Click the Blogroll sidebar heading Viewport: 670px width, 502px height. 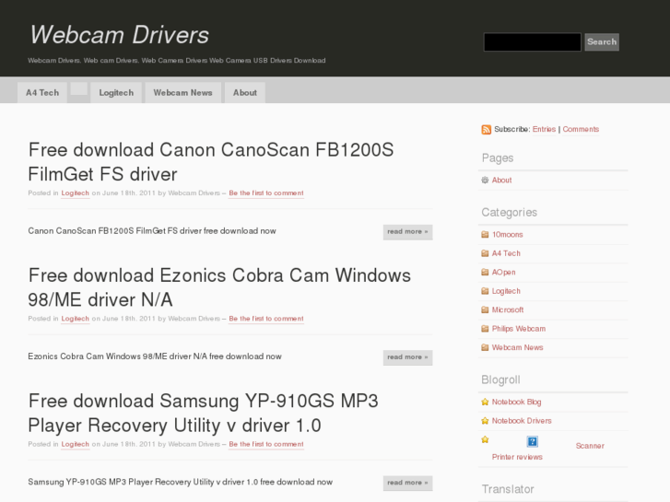(x=500, y=379)
